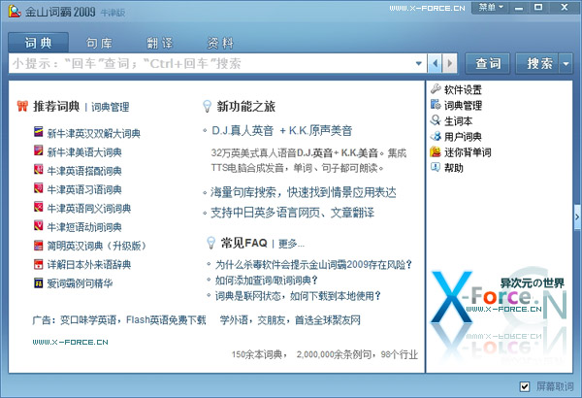The height and width of the screenshot is (398, 582).
Task: Click the 常见FAQ lightbulb icon
Action: (x=210, y=243)
